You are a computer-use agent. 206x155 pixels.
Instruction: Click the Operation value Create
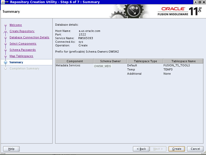[x=83, y=45]
